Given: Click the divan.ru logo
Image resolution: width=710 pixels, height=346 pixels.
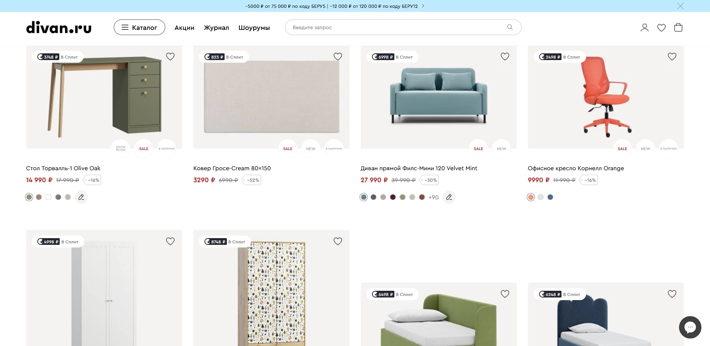Looking at the screenshot, I should (59, 28).
